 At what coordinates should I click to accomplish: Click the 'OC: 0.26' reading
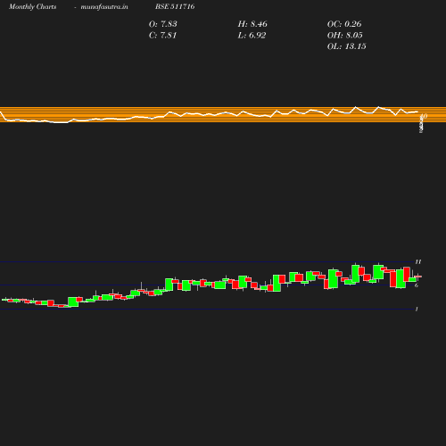[344, 24]
